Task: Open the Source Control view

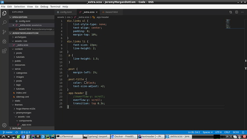Action: tap(4, 32)
